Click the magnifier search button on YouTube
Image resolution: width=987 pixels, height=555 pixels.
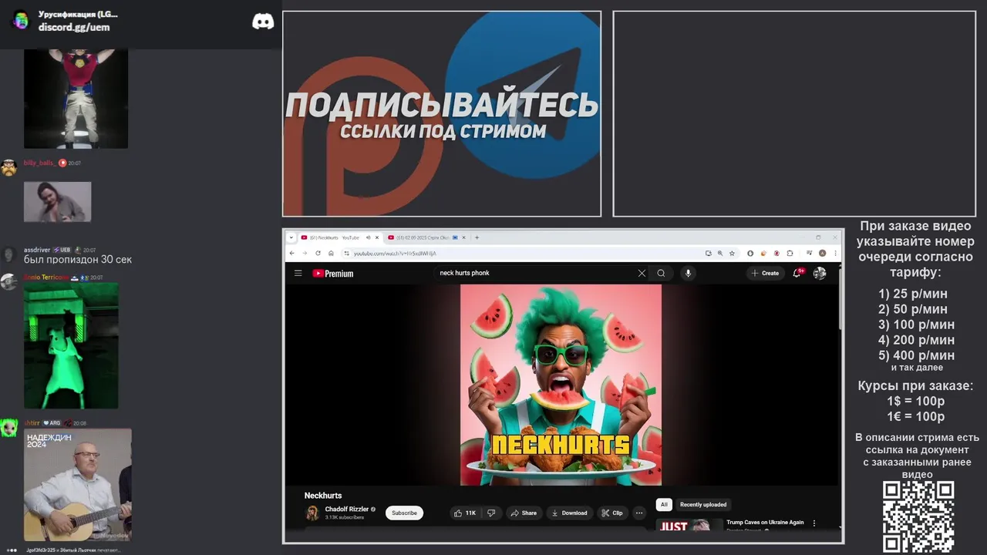pos(661,273)
